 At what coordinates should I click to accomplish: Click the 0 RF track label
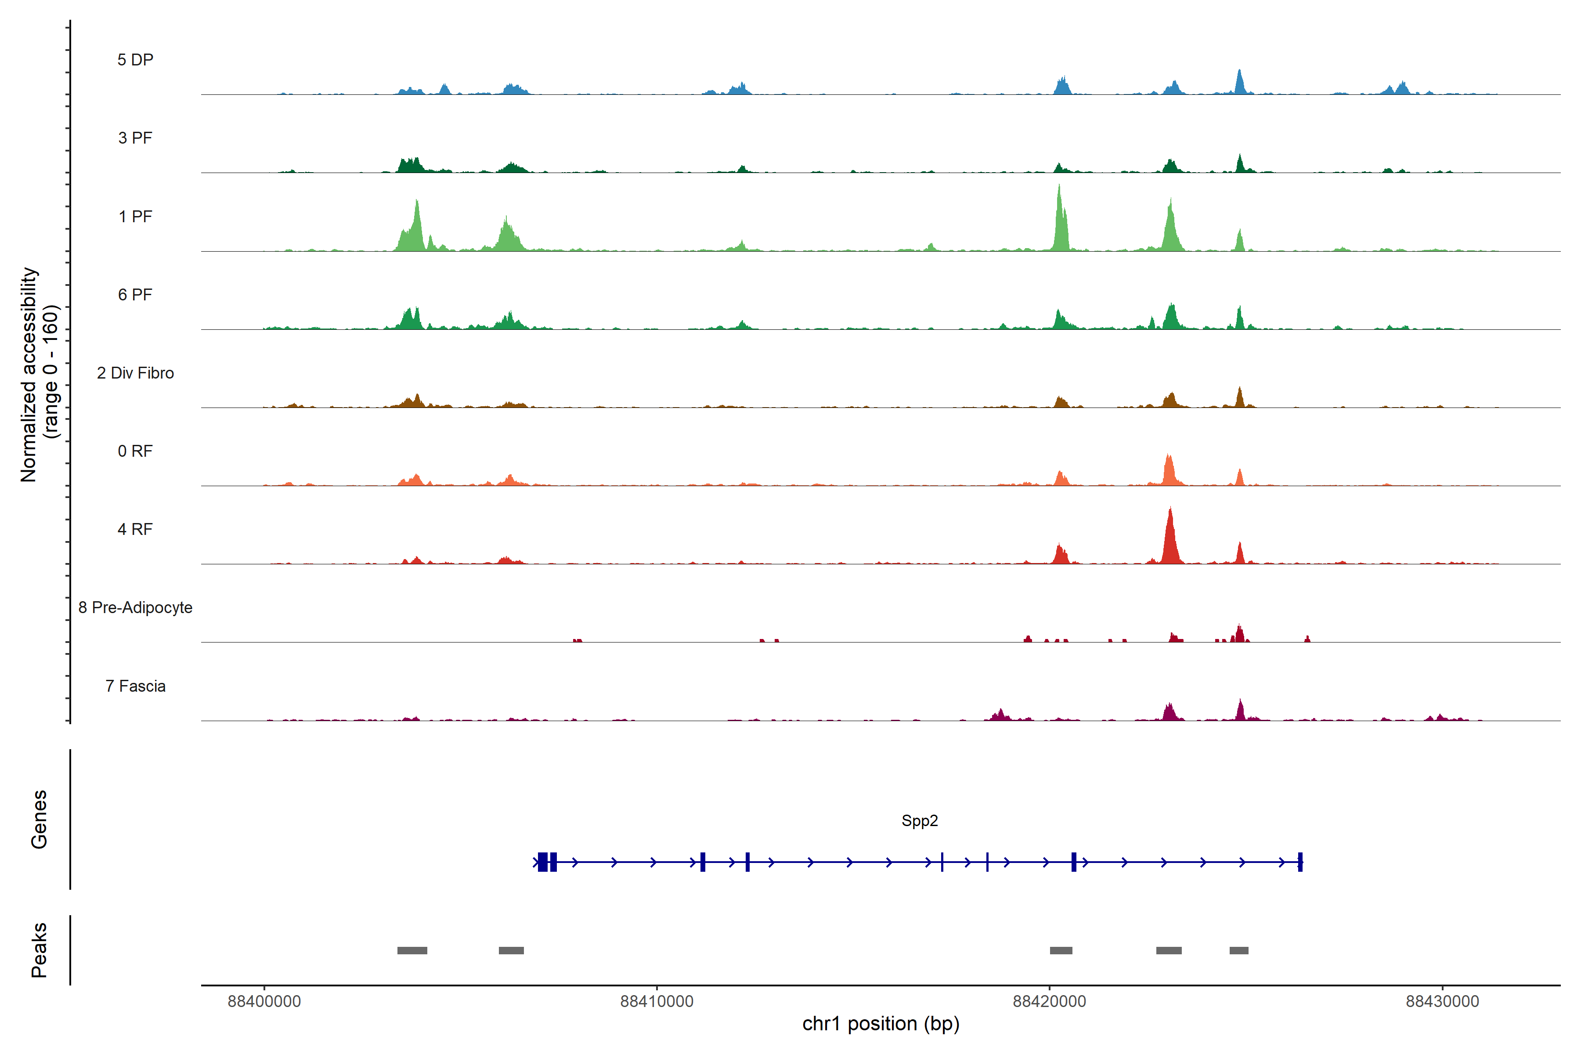pos(135,451)
